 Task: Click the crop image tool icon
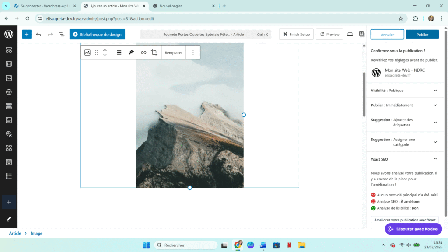[x=154, y=52]
